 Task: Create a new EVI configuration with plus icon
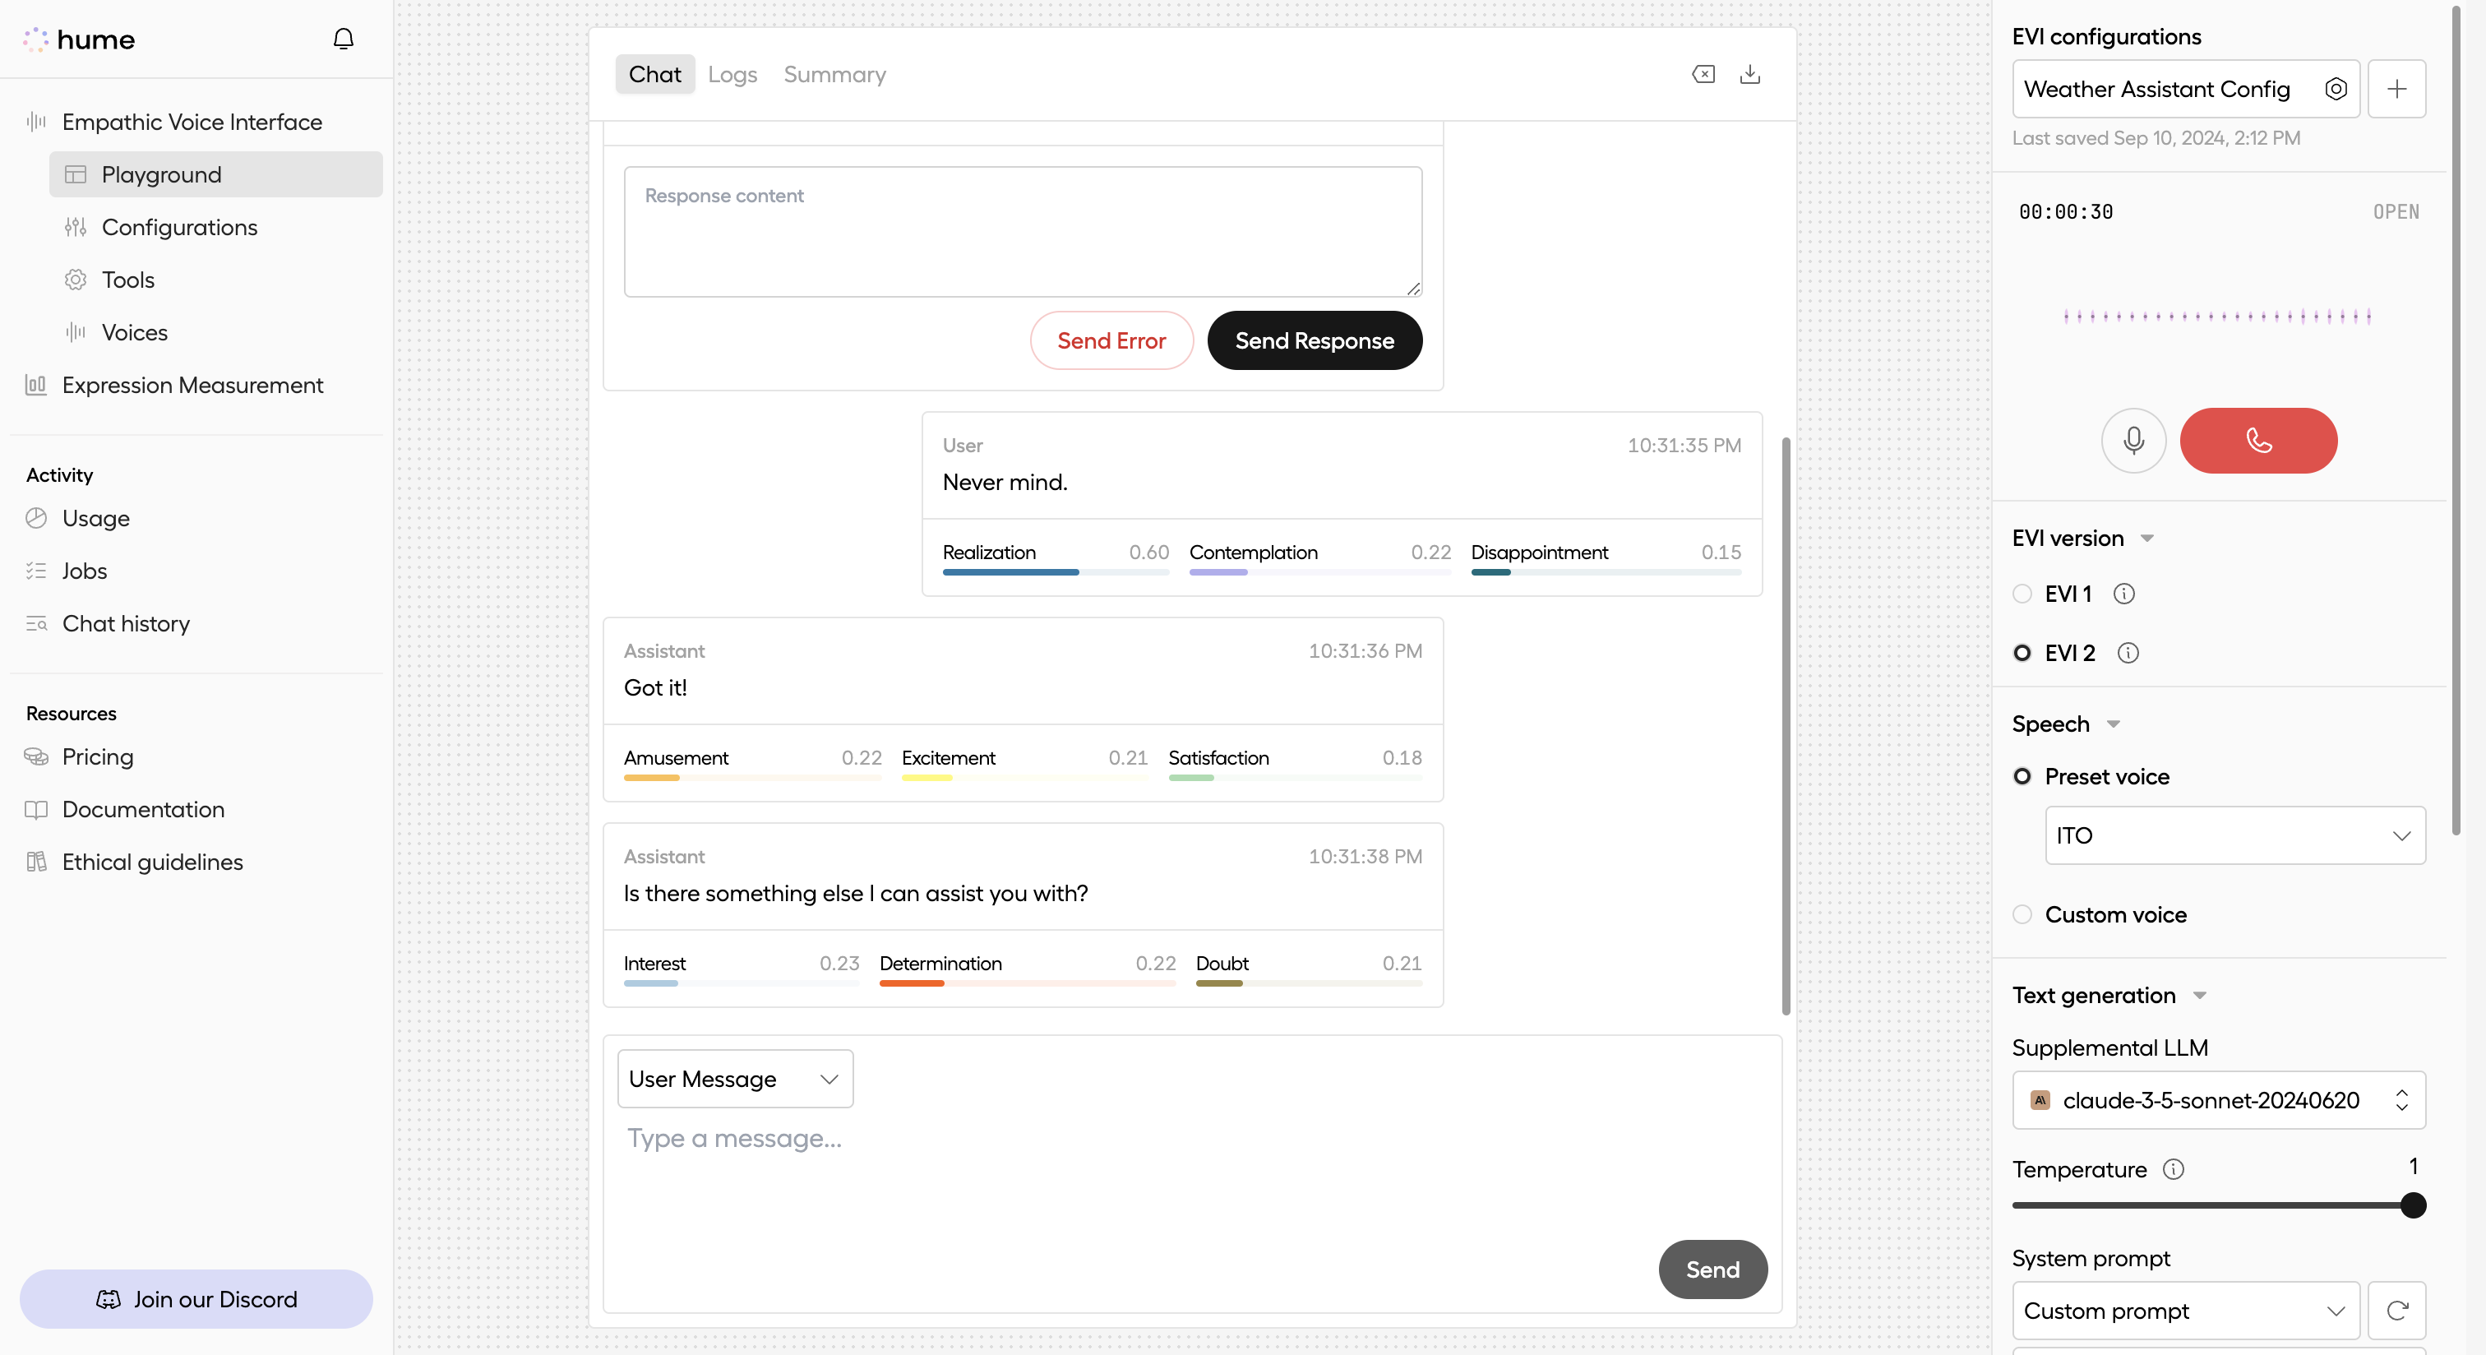pyautogui.click(x=2398, y=89)
